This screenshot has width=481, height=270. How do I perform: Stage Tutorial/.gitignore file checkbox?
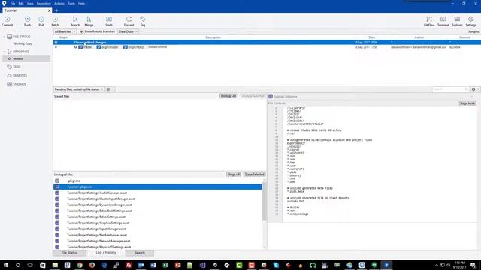[x=57, y=187]
